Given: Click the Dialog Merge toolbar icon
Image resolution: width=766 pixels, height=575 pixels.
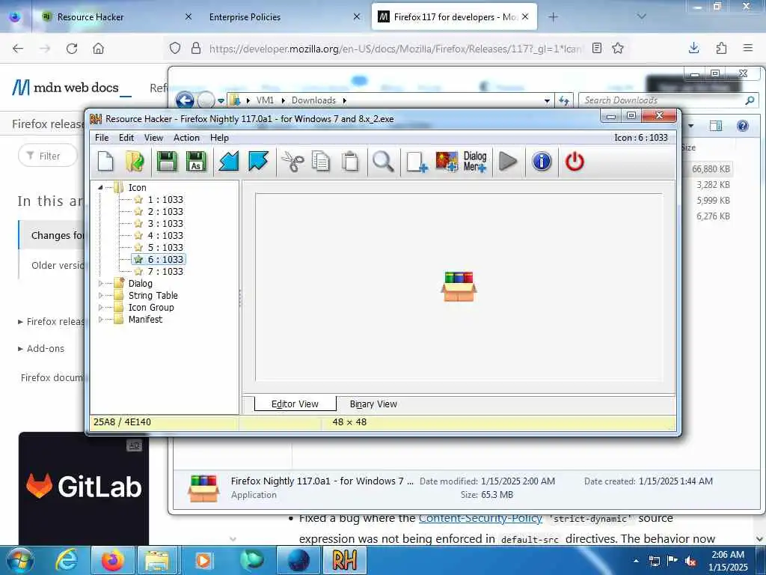Looking at the screenshot, I should point(475,162).
